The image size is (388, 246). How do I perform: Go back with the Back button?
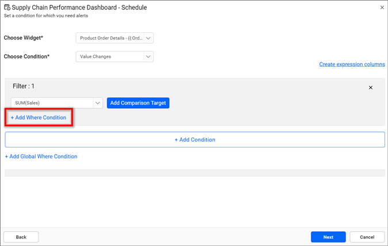[x=21, y=237]
